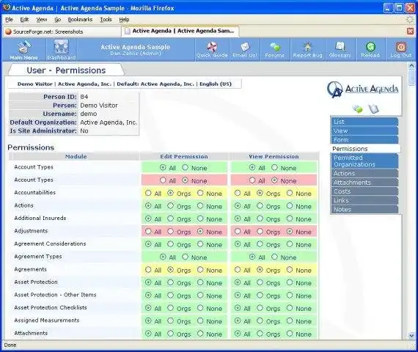Click the clipboard icon under the logo
This screenshot has width=418, height=352.
(373, 109)
